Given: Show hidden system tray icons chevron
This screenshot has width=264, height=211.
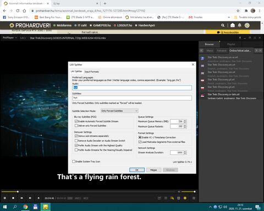Looking at the screenshot, I should pos(210,207).
